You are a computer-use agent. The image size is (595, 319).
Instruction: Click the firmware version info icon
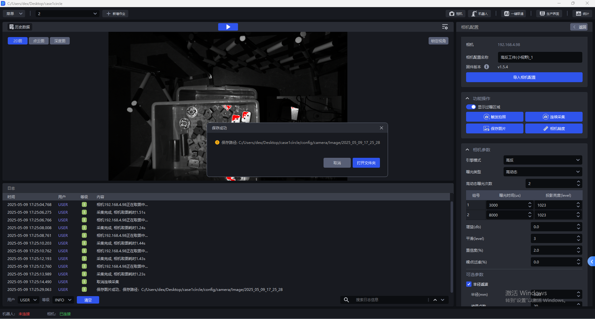point(487,67)
